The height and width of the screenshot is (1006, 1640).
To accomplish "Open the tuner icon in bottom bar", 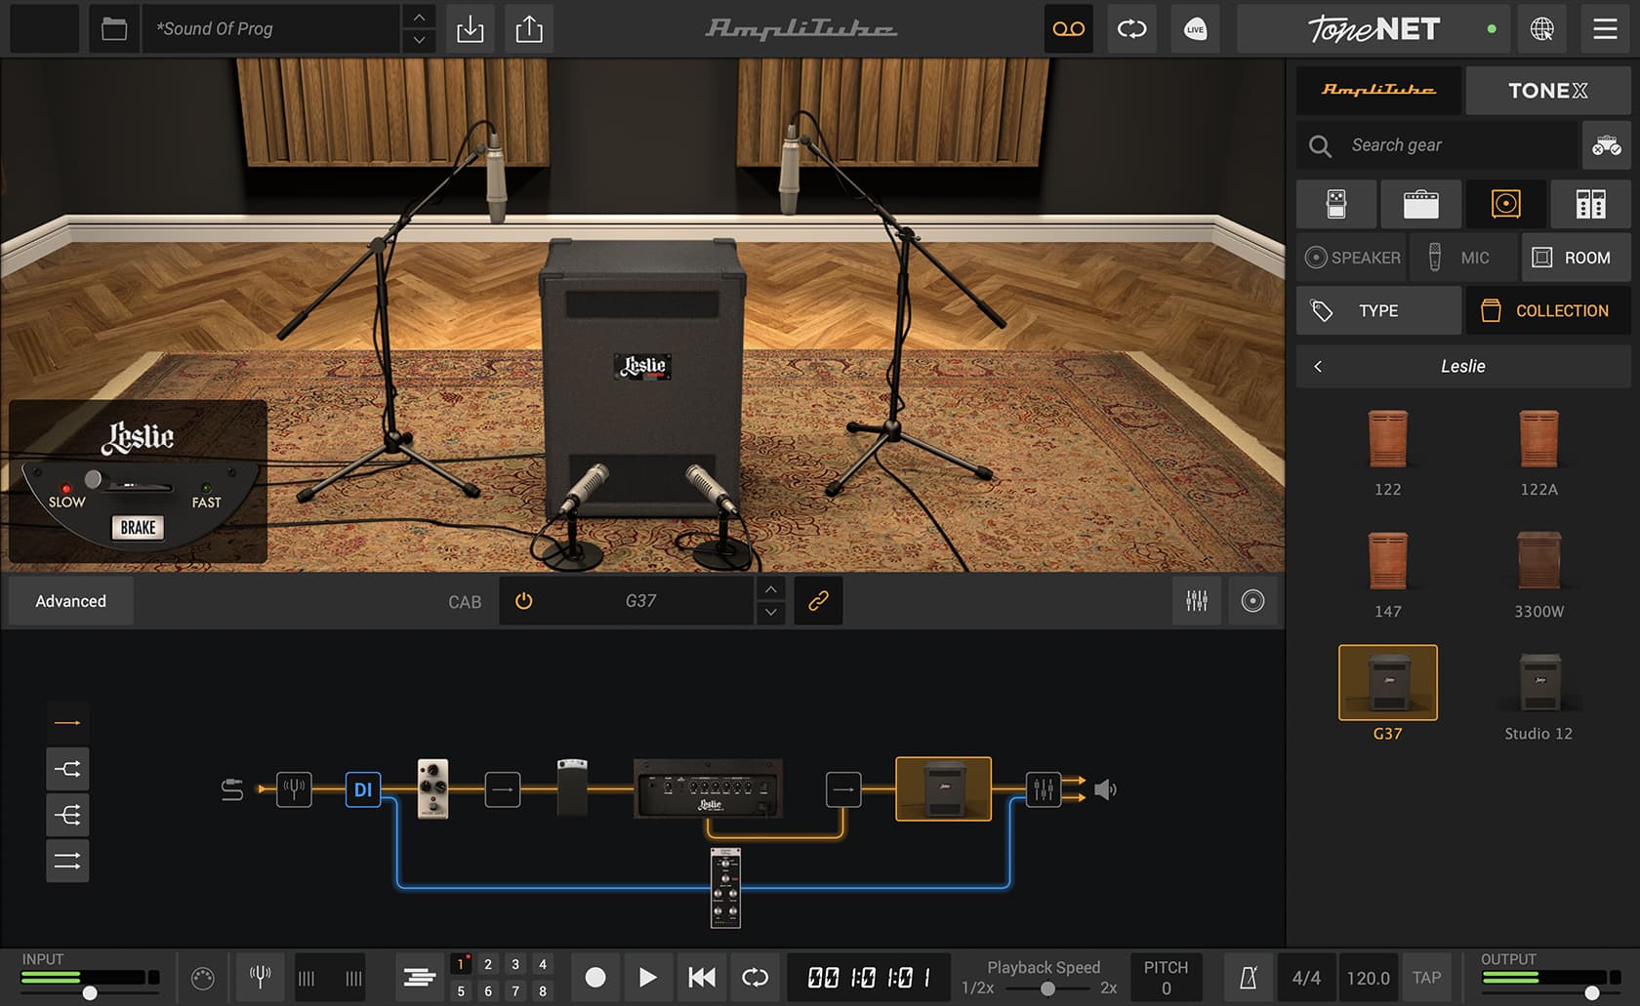I will coord(260,977).
